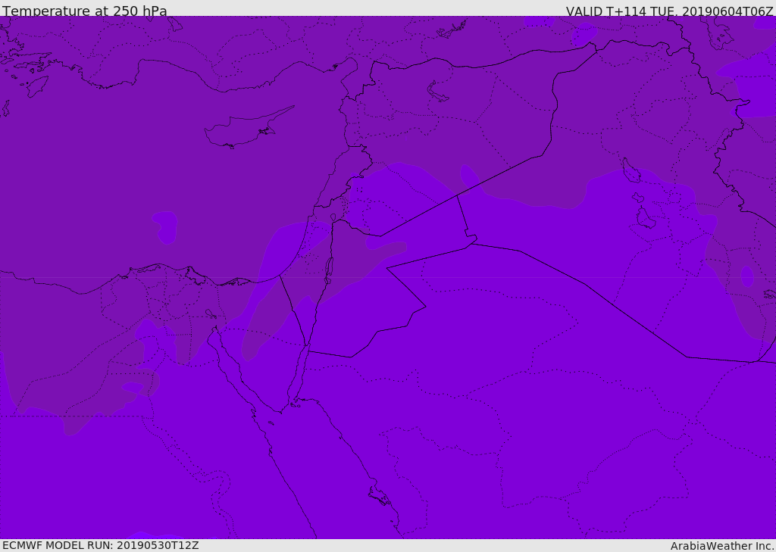Click the Sinai Peninsula tip
The height and width of the screenshot is (552, 776).
(x=281, y=410)
